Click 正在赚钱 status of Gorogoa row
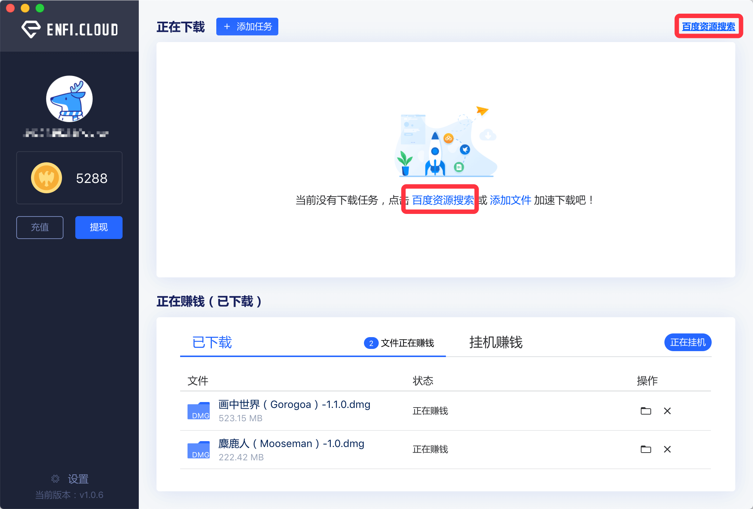This screenshot has height=509, width=753. tap(430, 411)
